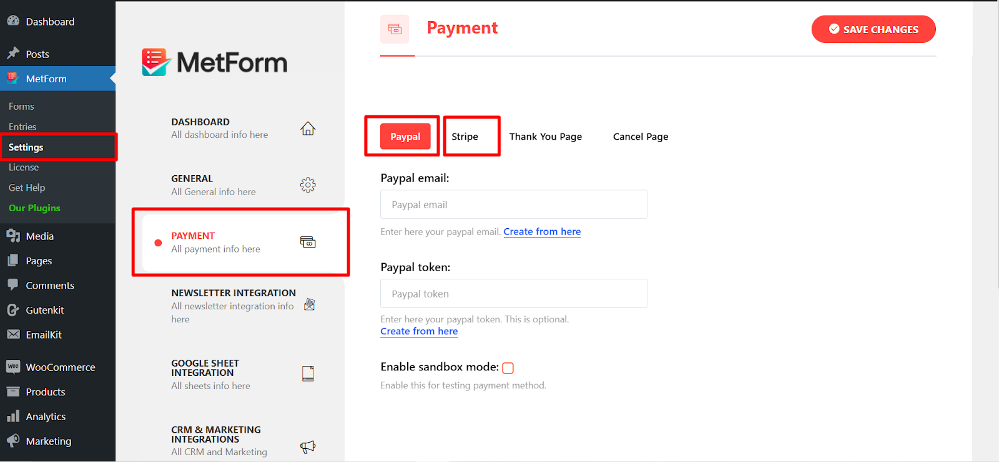Click the Save Changes button

[874, 29]
